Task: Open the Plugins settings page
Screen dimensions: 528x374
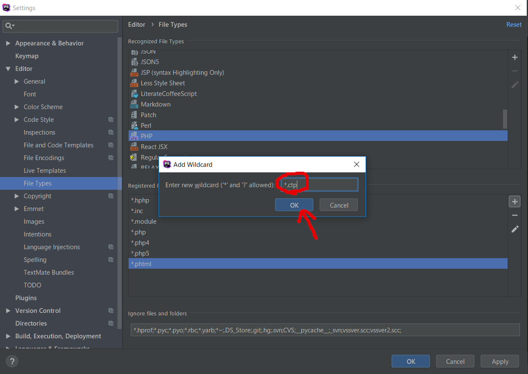Action: 26,298
